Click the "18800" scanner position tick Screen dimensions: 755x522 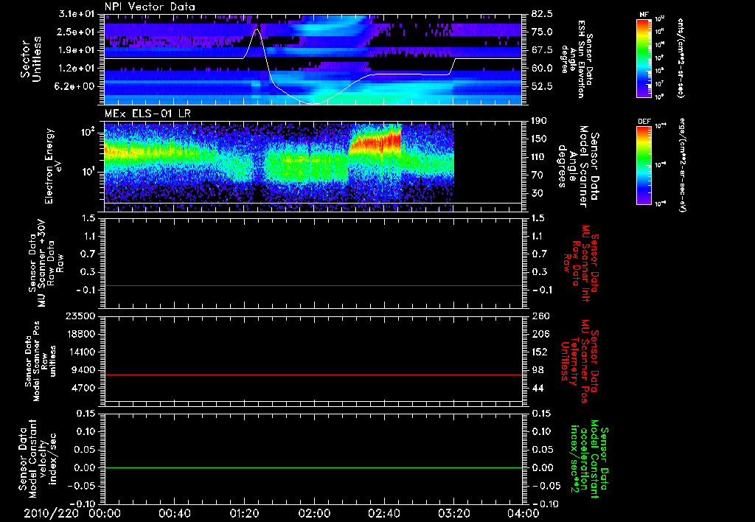[82, 334]
